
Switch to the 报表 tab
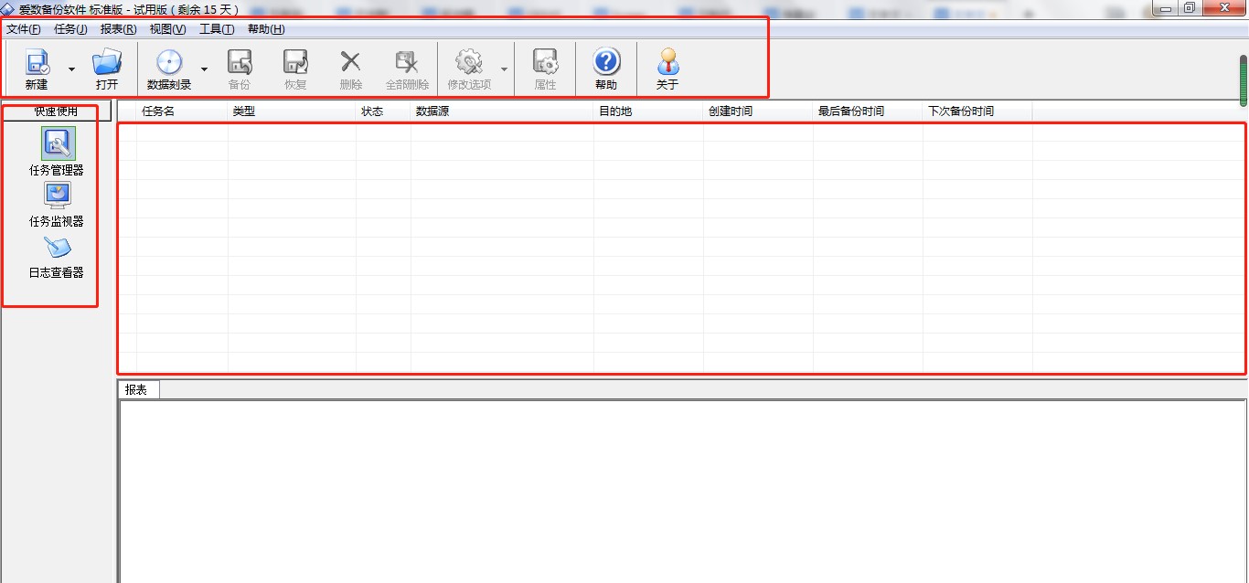137,389
